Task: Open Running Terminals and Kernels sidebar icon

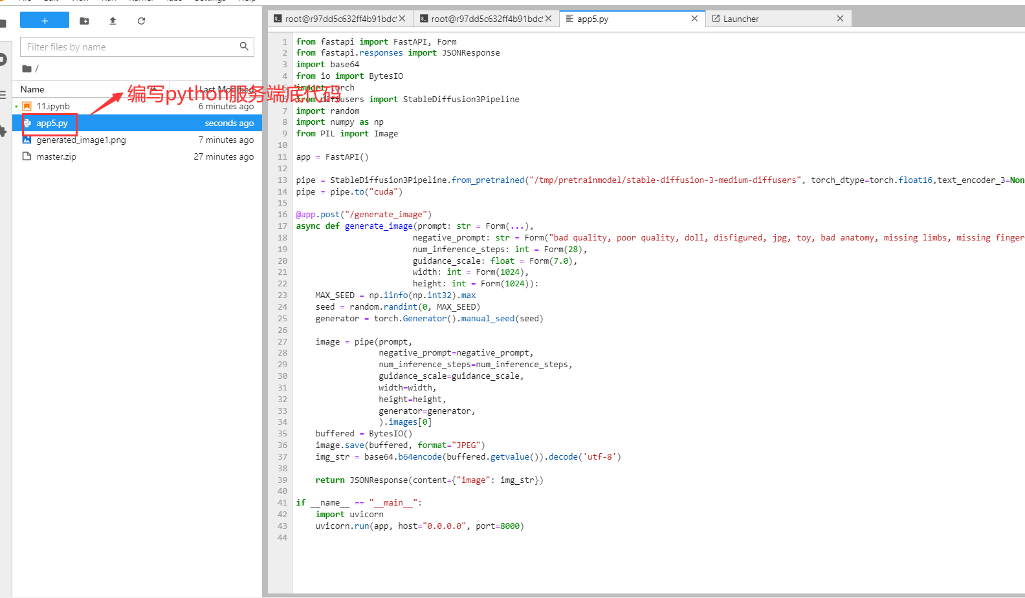Action: (x=3, y=59)
